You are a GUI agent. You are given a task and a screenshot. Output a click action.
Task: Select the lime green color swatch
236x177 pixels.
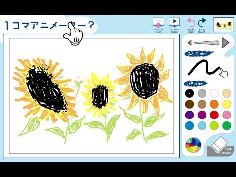214,126
